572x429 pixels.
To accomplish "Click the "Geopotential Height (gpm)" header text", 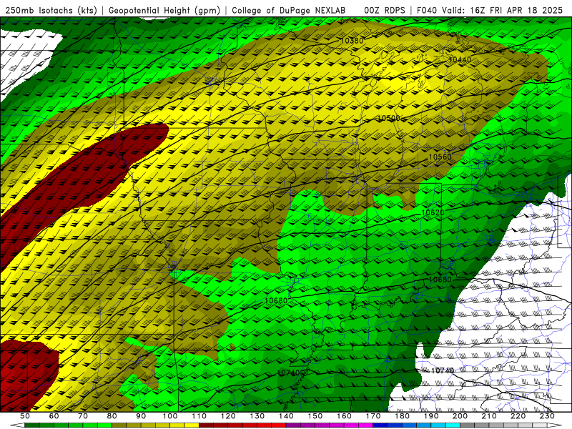I will (x=164, y=10).
